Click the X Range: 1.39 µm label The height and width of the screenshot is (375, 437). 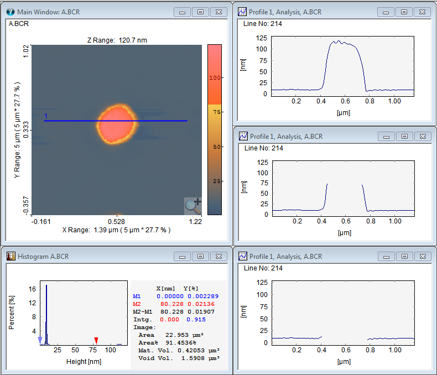click(x=116, y=230)
